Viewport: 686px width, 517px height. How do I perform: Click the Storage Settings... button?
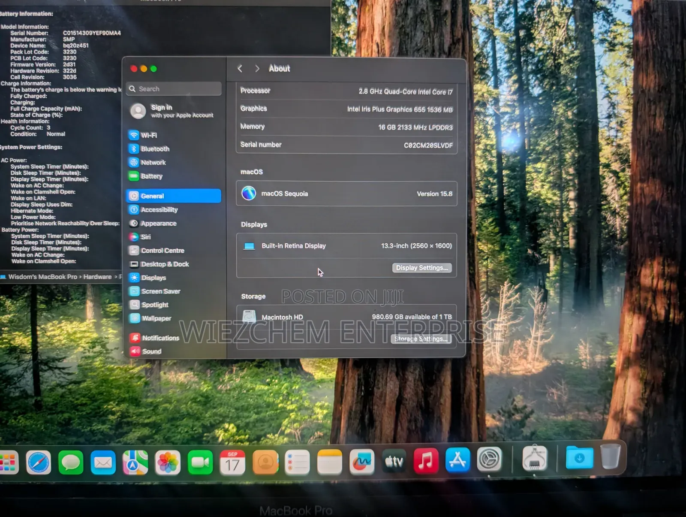[421, 339]
